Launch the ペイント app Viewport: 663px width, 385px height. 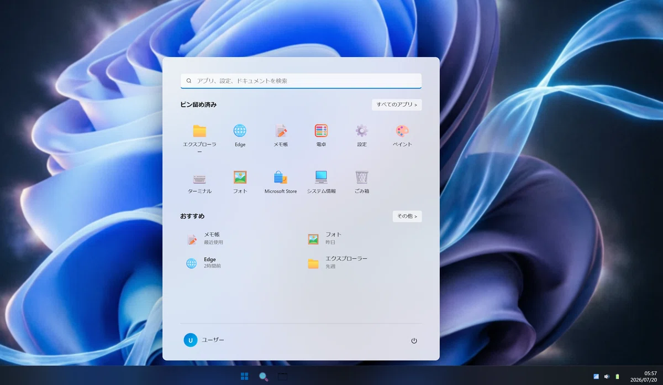402,136
